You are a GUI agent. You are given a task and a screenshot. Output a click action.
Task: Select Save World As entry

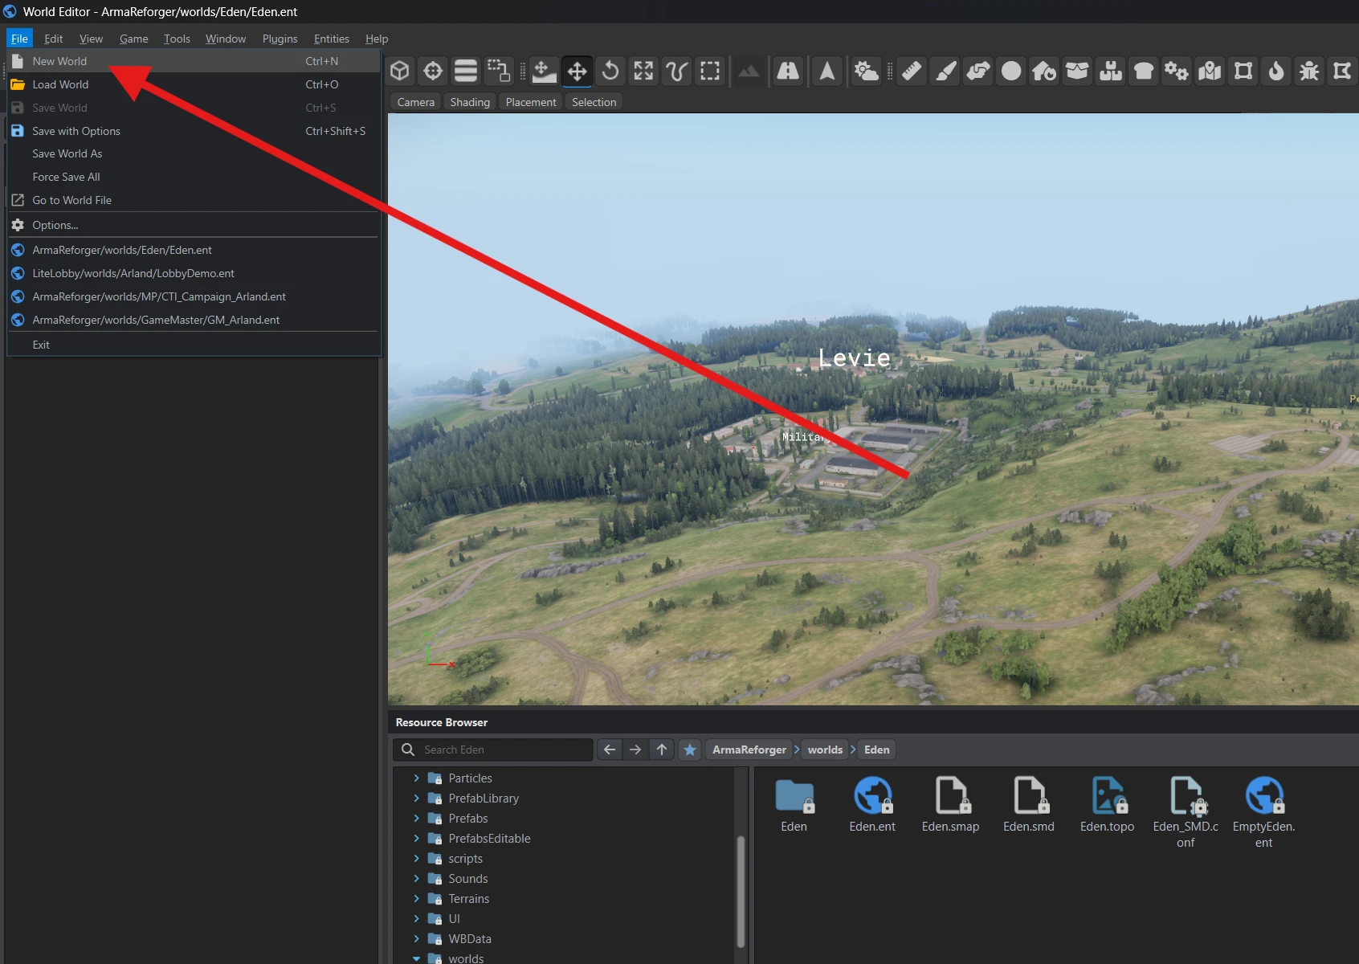coord(193,153)
